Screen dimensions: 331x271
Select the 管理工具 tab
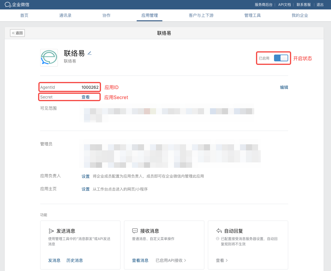coord(252,15)
